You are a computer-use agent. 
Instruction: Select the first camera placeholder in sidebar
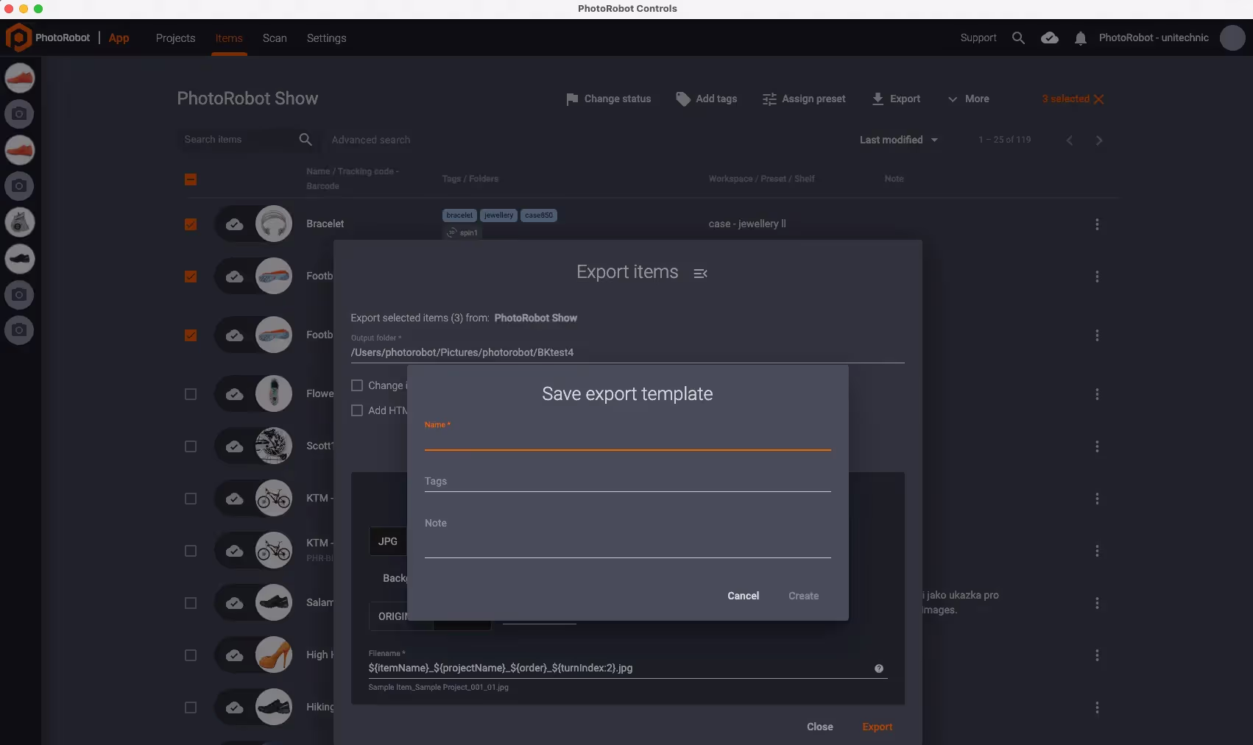19,114
